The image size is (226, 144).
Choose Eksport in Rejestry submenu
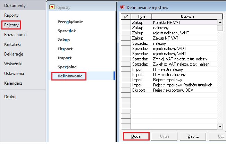click(65, 49)
